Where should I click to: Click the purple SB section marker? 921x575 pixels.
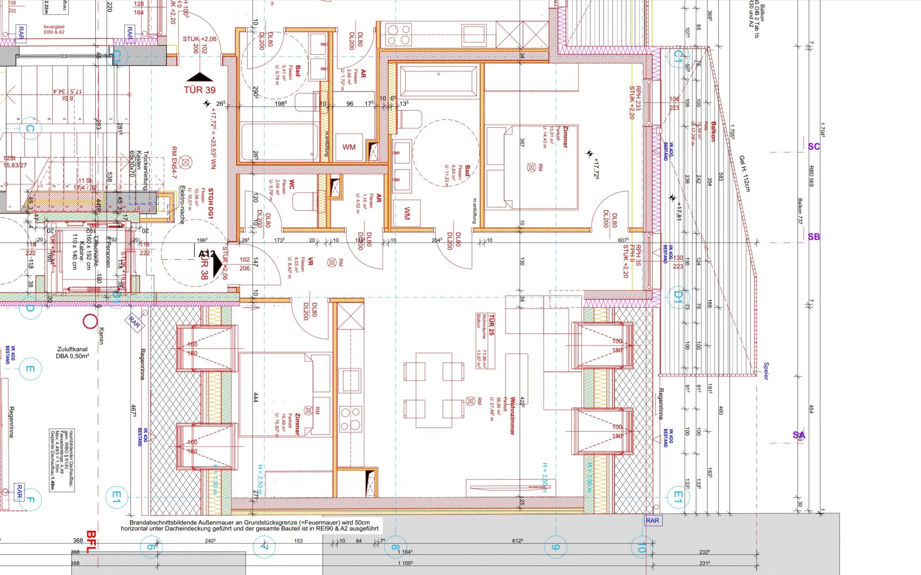pyautogui.click(x=813, y=237)
